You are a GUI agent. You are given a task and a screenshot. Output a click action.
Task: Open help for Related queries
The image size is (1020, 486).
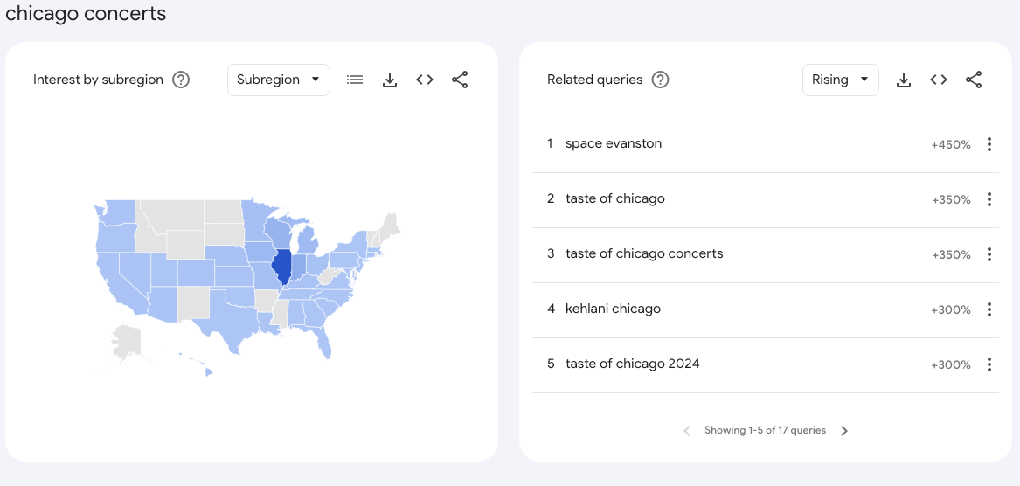[x=660, y=80]
